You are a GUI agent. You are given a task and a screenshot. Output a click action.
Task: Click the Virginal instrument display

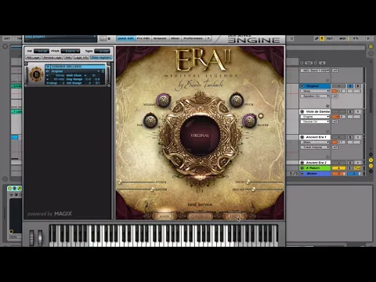(200, 136)
